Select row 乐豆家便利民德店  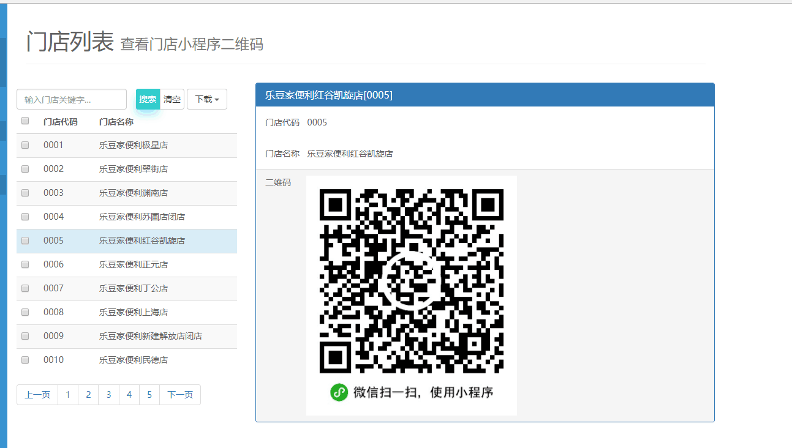[x=127, y=360]
